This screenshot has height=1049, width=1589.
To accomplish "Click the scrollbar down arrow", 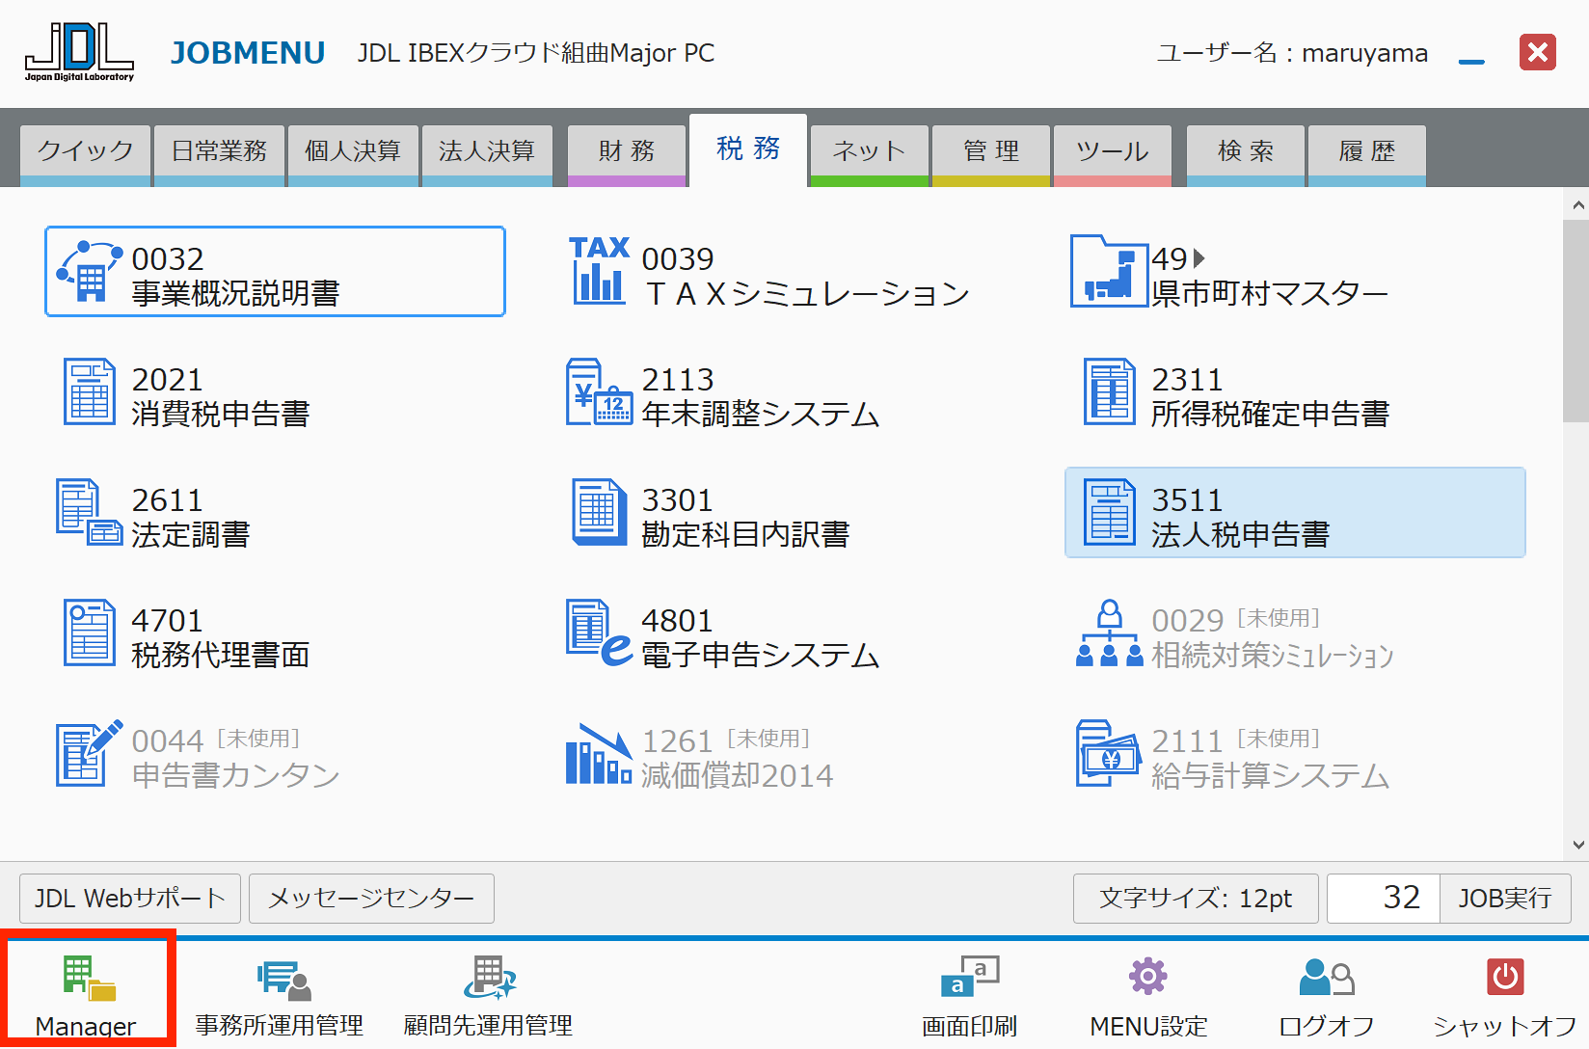I will (1577, 846).
